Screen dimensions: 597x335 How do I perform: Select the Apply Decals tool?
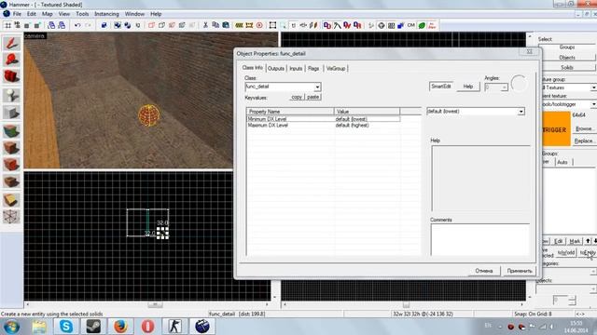pyautogui.click(x=11, y=165)
